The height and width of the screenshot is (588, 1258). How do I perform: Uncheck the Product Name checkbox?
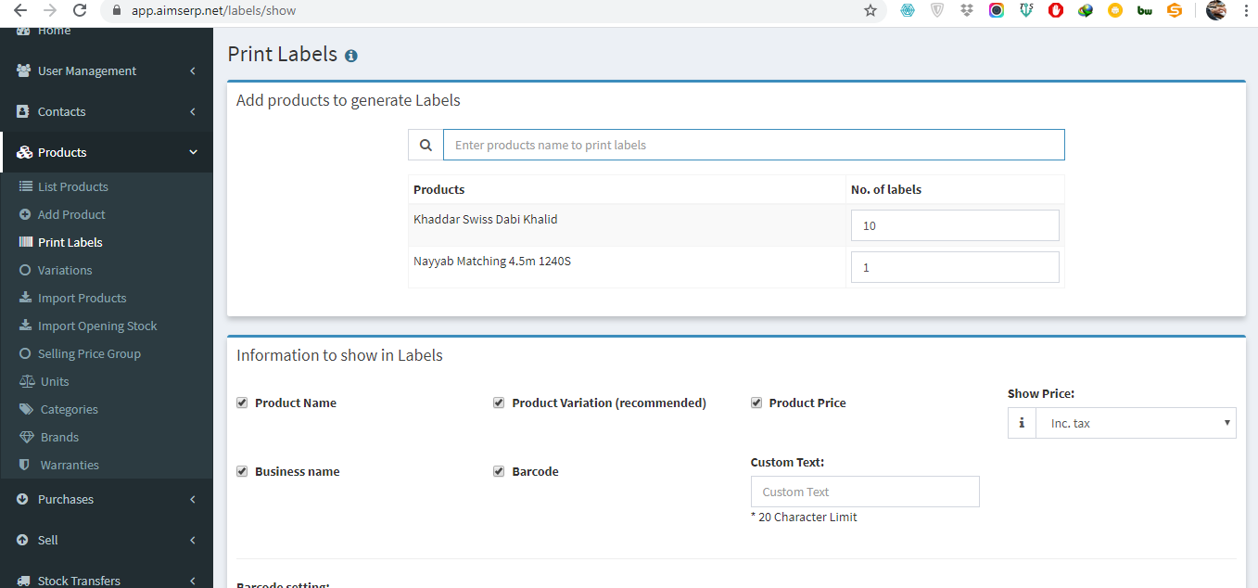point(242,403)
